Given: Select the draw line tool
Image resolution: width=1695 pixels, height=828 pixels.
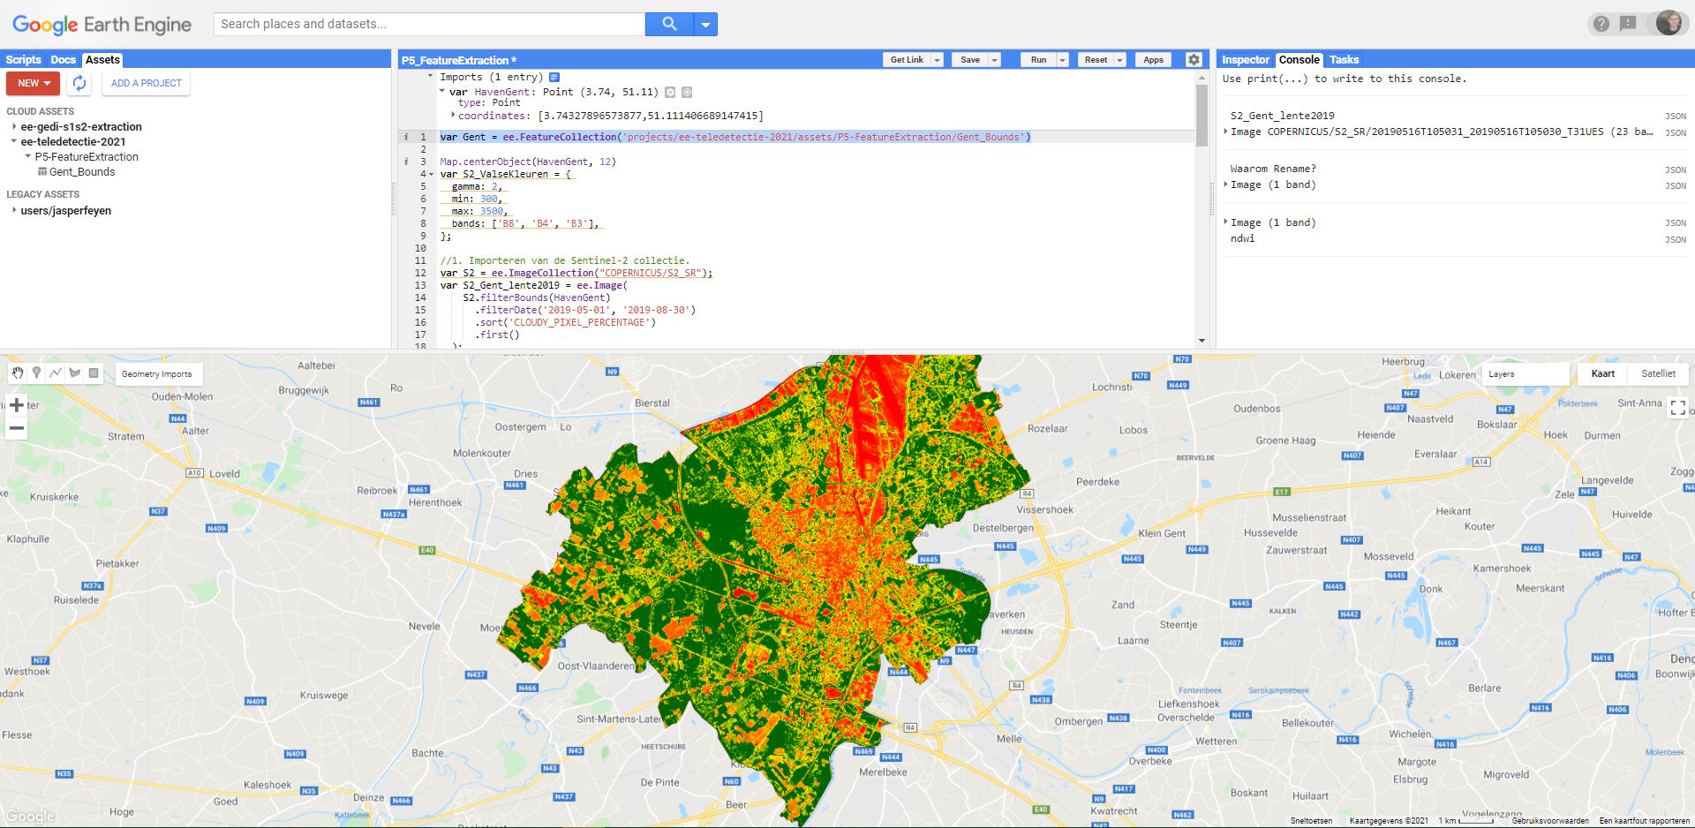Looking at the screenshot, I should pyautogui.click(x=56, y=373).
